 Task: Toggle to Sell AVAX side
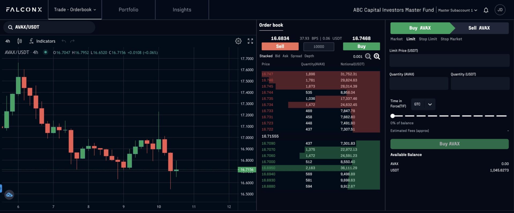point(479,28)
